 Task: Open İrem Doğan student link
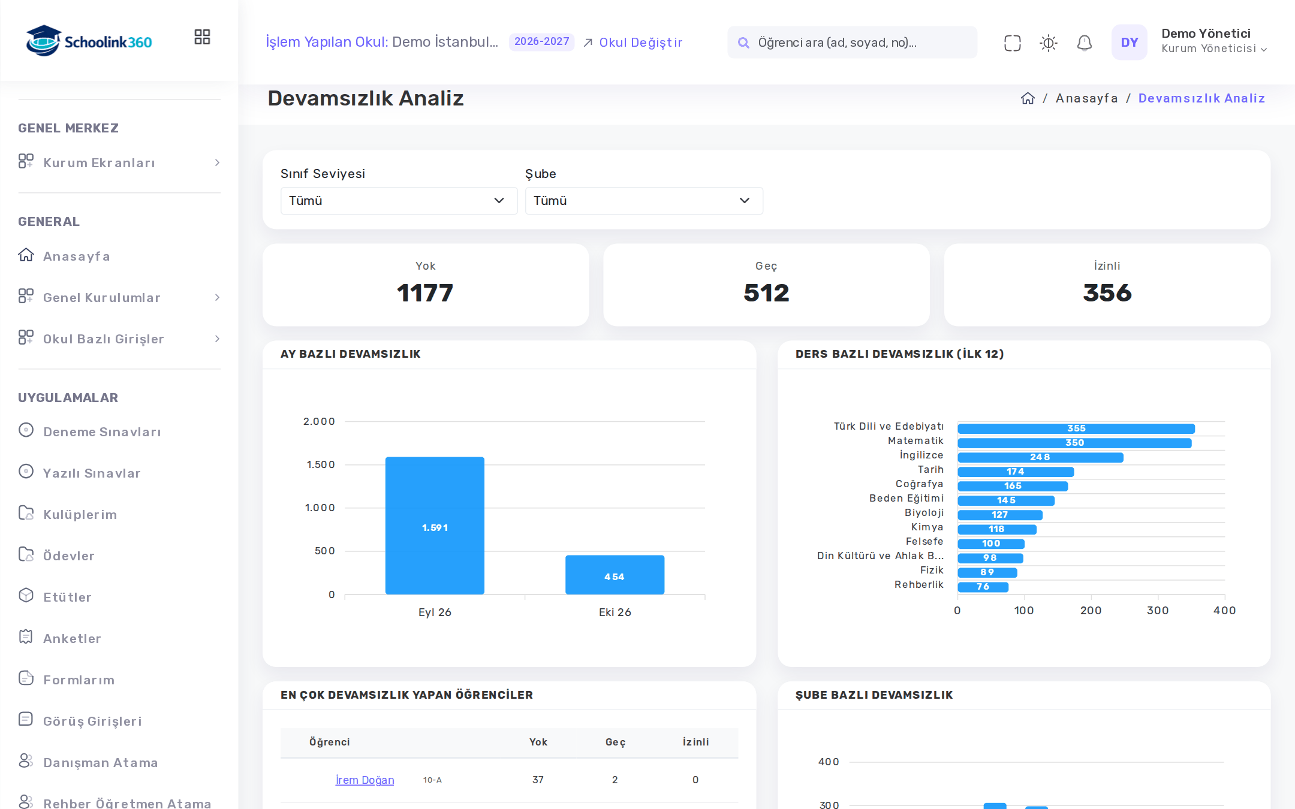click(365, 780)
